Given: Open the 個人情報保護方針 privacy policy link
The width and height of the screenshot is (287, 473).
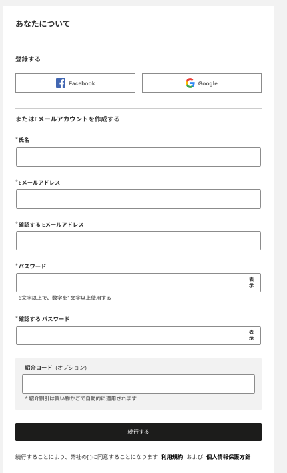Looking at the screenshot, I should pos(228,457).
